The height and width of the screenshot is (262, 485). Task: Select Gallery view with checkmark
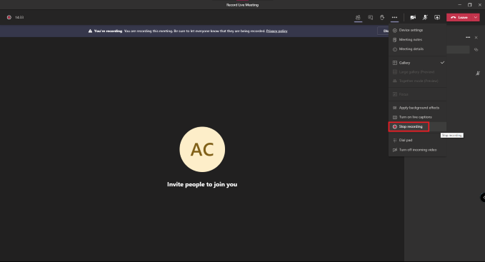(417, 63)
